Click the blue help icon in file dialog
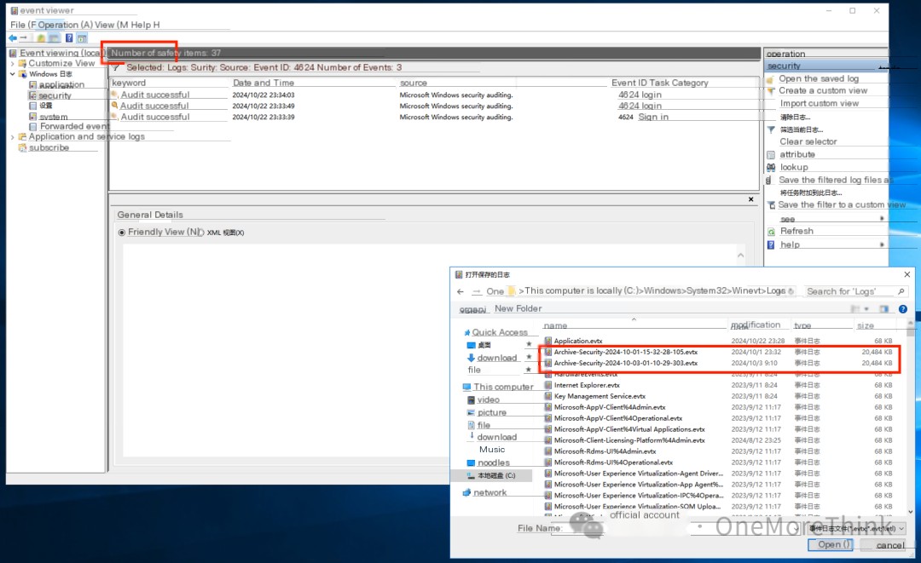Image resolution: width=921 pixels, height=563 pixels. 902,309
